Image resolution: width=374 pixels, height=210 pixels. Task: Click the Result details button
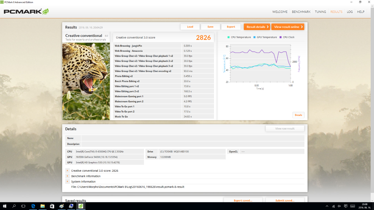point(257,27)
